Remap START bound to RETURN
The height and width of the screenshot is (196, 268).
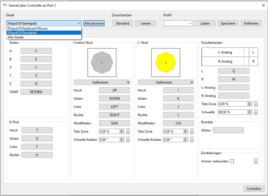pos(36,92)
